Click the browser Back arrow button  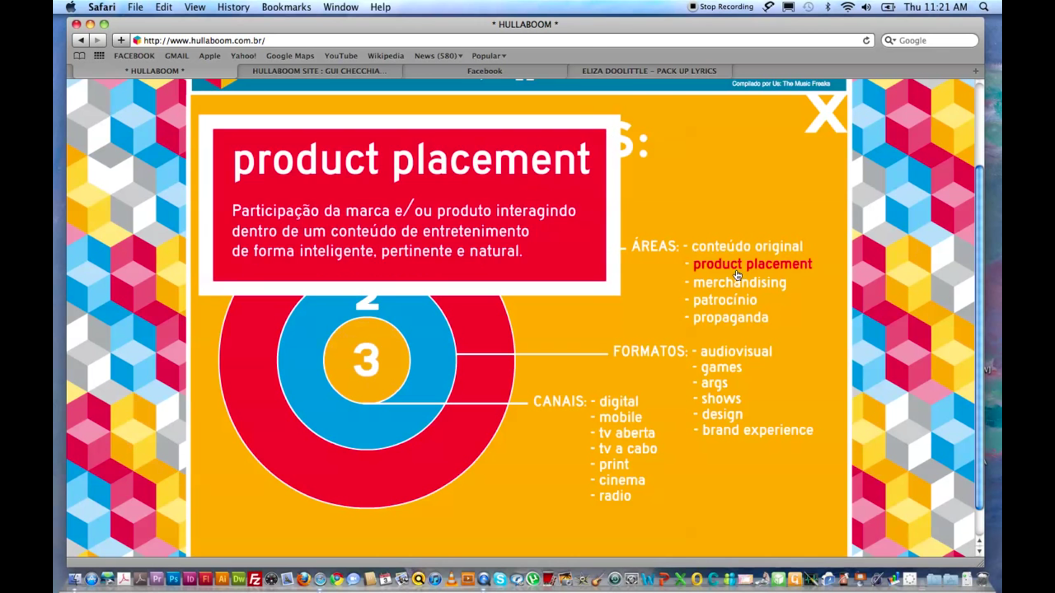tap(81, 40)
